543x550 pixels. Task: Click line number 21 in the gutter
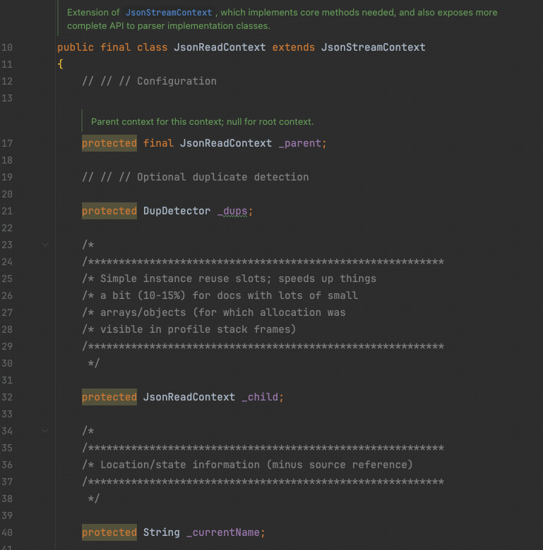(7, 211)
